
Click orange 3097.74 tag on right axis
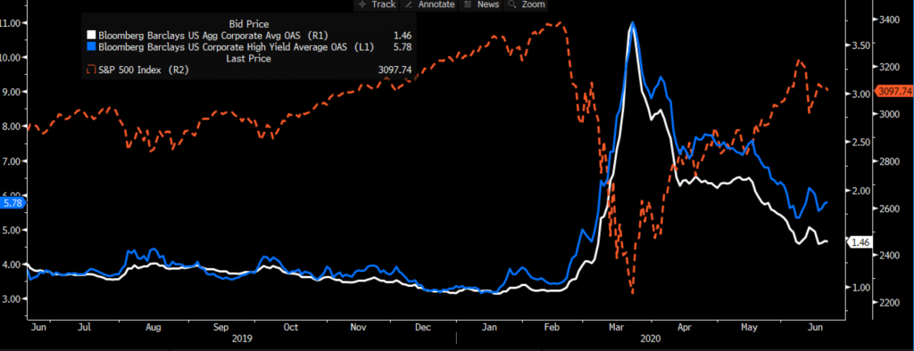point(893,92)
